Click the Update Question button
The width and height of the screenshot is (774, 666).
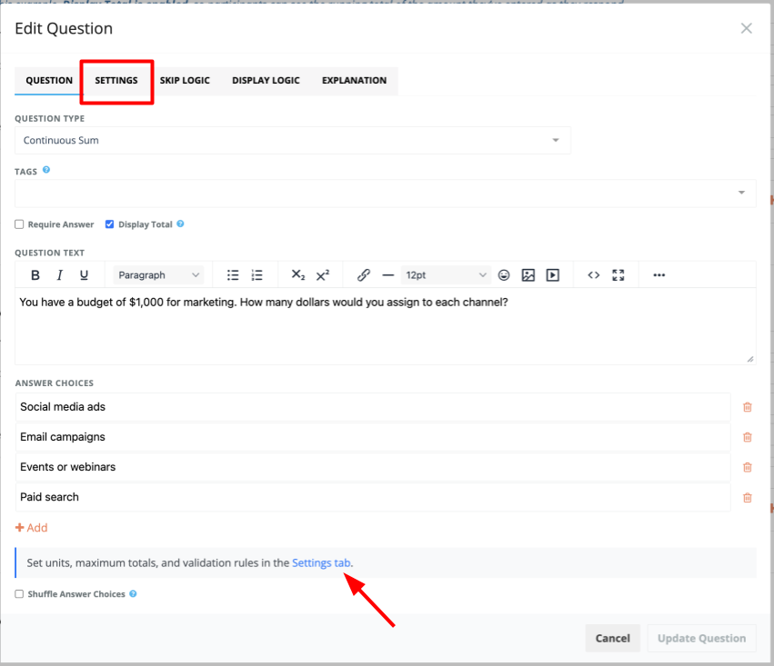[702, 639]
